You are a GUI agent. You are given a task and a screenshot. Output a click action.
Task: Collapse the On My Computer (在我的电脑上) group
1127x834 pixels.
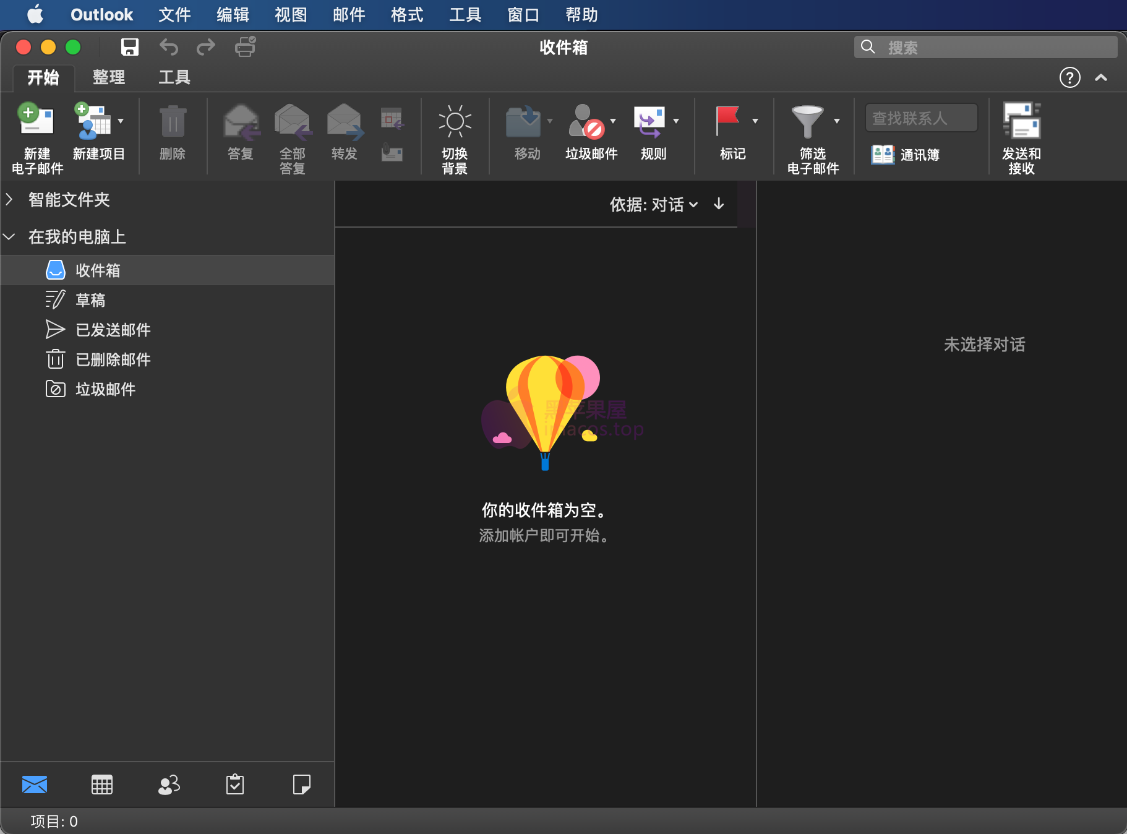(9, 236)
